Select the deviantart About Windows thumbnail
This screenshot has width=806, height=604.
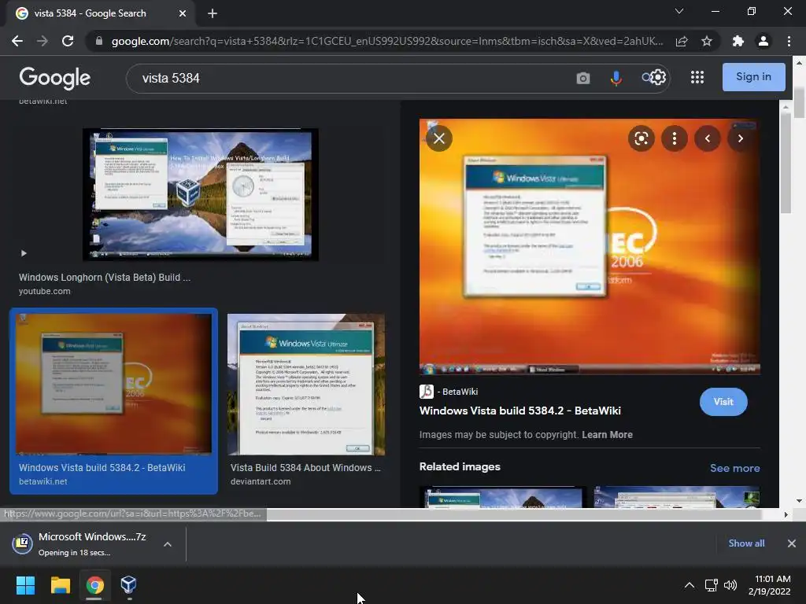(x=306, y=384)
